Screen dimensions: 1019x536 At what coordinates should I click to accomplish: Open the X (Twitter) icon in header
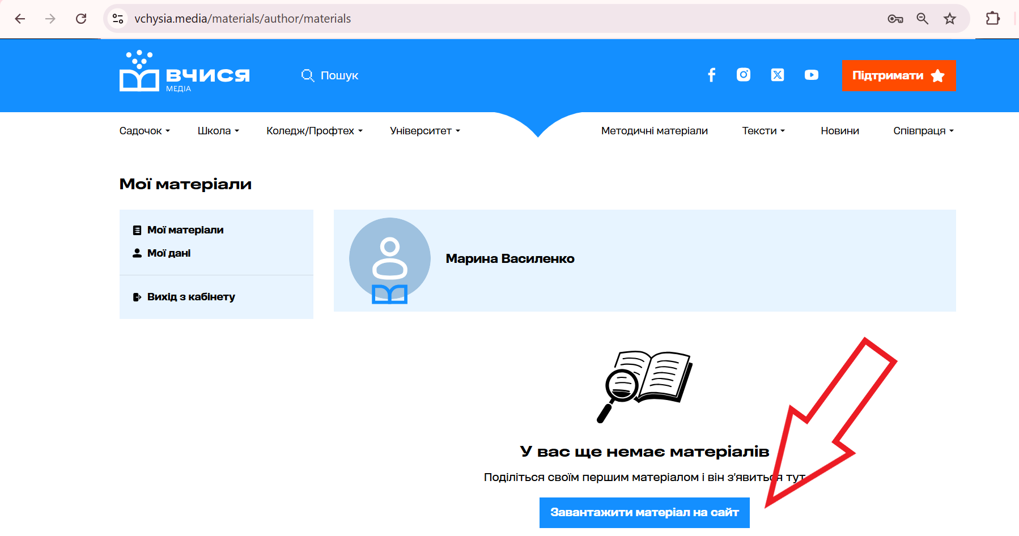pos(778,75)
